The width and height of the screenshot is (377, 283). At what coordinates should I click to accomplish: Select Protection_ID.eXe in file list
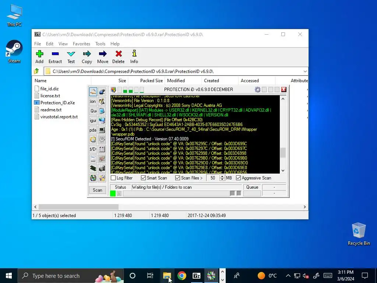click(x=54, y=103)
